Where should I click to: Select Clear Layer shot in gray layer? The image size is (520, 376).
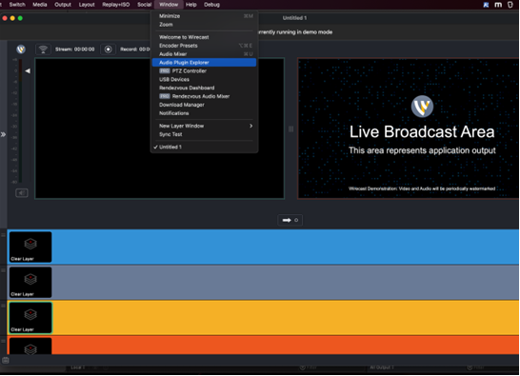pos(30,283)
